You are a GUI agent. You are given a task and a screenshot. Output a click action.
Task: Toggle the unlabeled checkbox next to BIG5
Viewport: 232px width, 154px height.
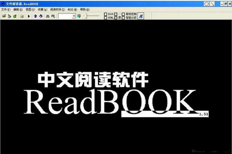coord(116,14)
